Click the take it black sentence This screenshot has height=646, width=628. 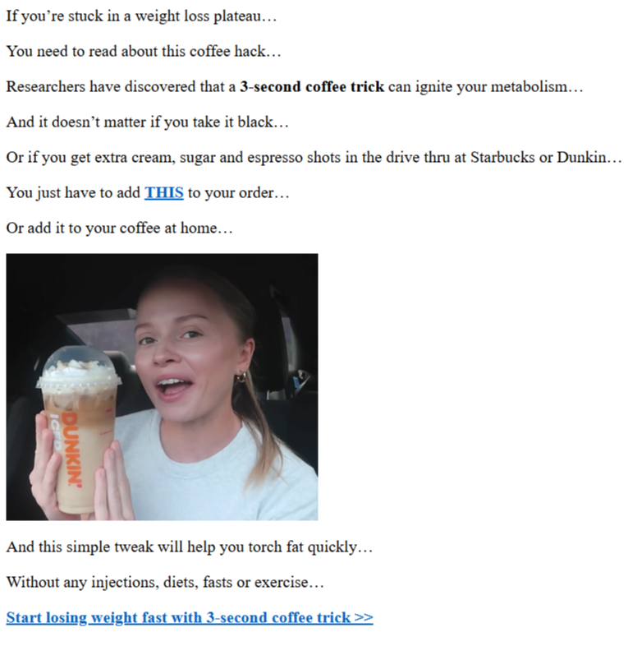point(147,122)
